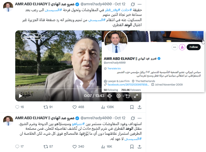This screenshot has height=152, width=206.
Task: Enter fullscreen mode on the video
Action: (x=136, y=96)
